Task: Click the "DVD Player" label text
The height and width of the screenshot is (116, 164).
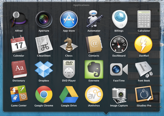Action: [x=69, y=81]
